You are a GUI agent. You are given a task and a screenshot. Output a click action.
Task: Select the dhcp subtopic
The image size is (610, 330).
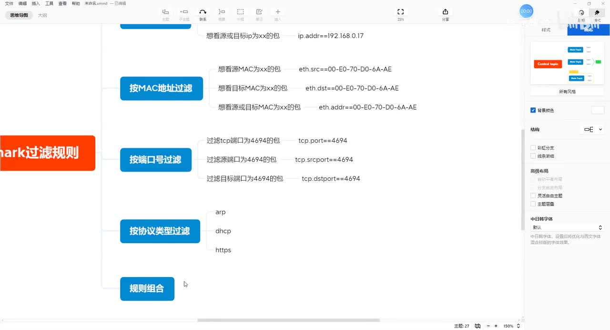pos(223,231)
